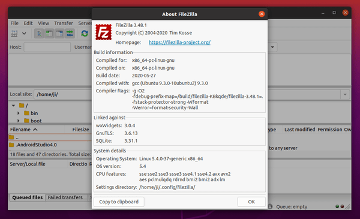Viewport: 360px width, 219px height.
Task: Click the icon beside Queue: empty
Action: (x=271, y=206)
